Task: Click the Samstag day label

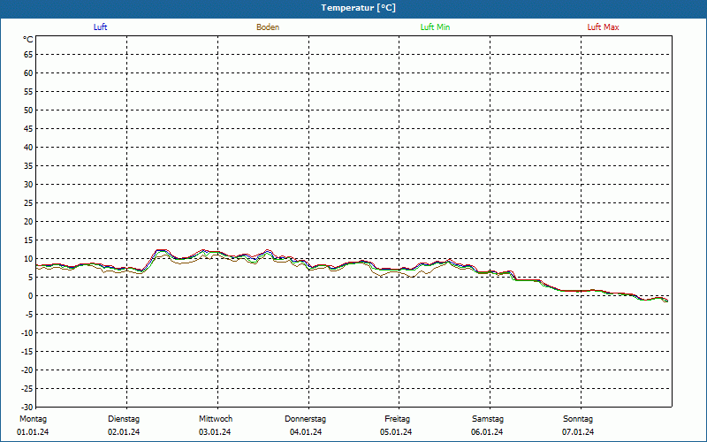Action: [488, 419]
